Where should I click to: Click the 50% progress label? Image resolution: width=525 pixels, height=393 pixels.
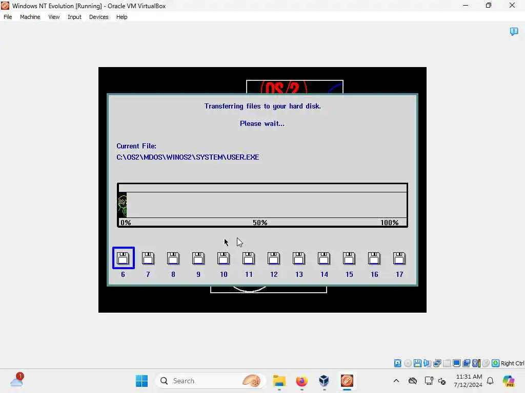pyautogui.click(x=260, y=223)
